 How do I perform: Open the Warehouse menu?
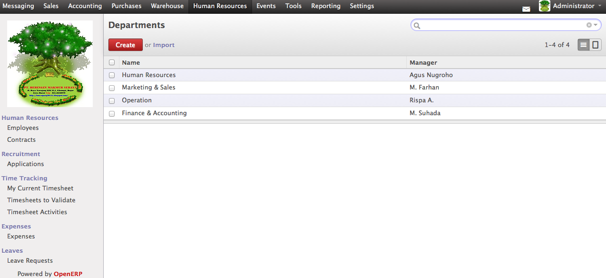point(167,6)
